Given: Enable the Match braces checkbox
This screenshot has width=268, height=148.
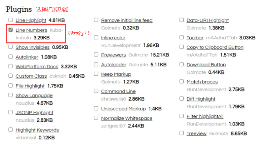Looking at the screenshot, I should tap(182, 81).
